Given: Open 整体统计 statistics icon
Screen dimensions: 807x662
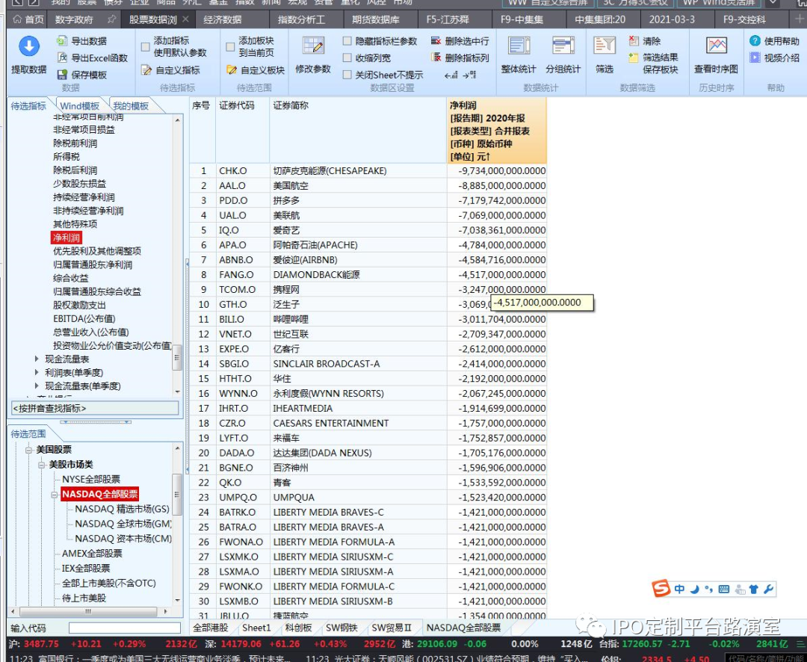Looking at the screenshot, I should click(519, 46).
